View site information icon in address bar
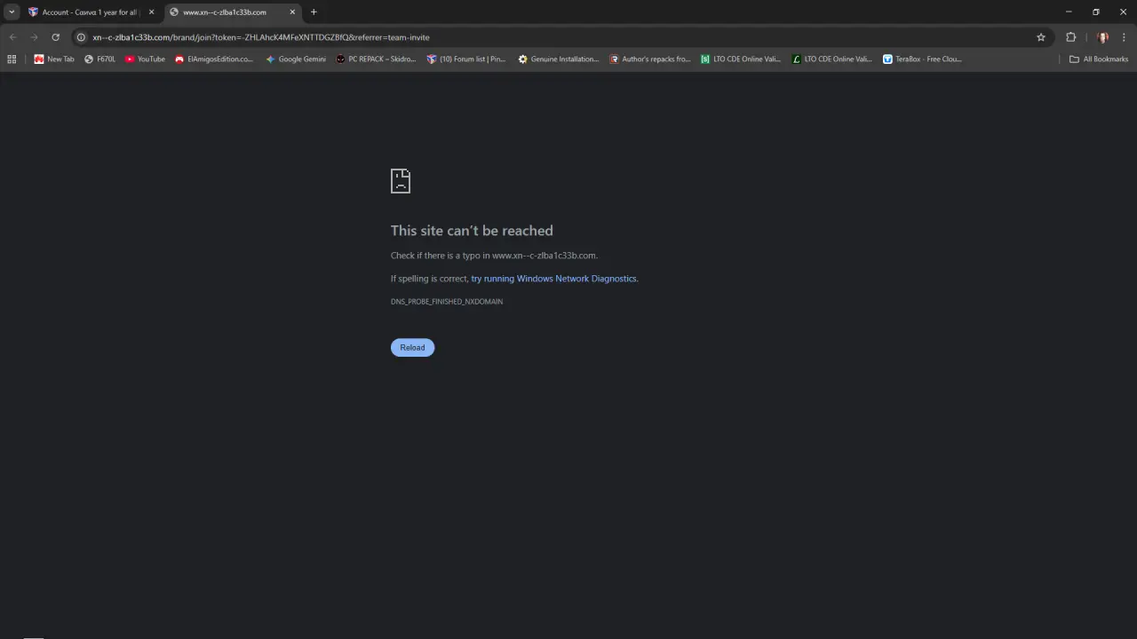 click(81, 37)
